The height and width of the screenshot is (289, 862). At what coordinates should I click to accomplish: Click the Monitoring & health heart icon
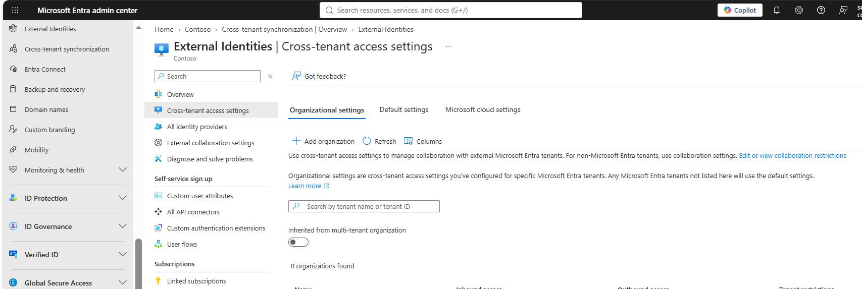point(13,170)
